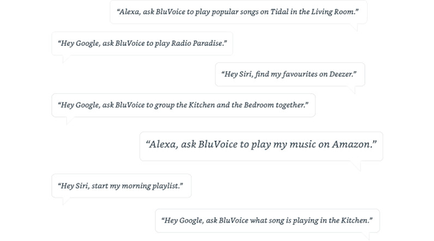Viewport: 434px width, 241px height.
Task: Click the Hey Siri Deezer favourites bubble
Action: [290, 74]
